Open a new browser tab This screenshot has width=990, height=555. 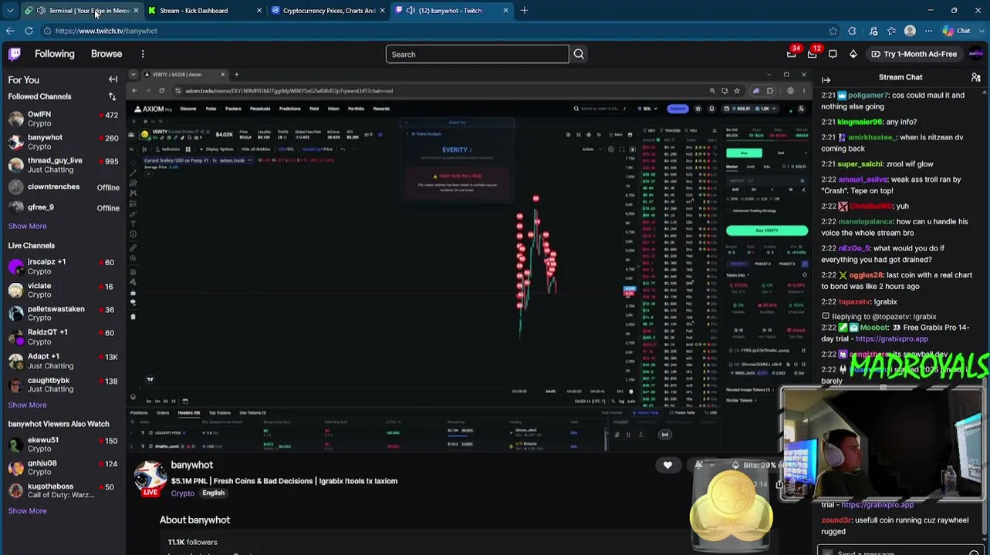[524, 10]
